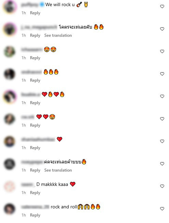Reply to the "We will rock u" comment
This screenshot has width=169, height=223.
click(35, 13)
